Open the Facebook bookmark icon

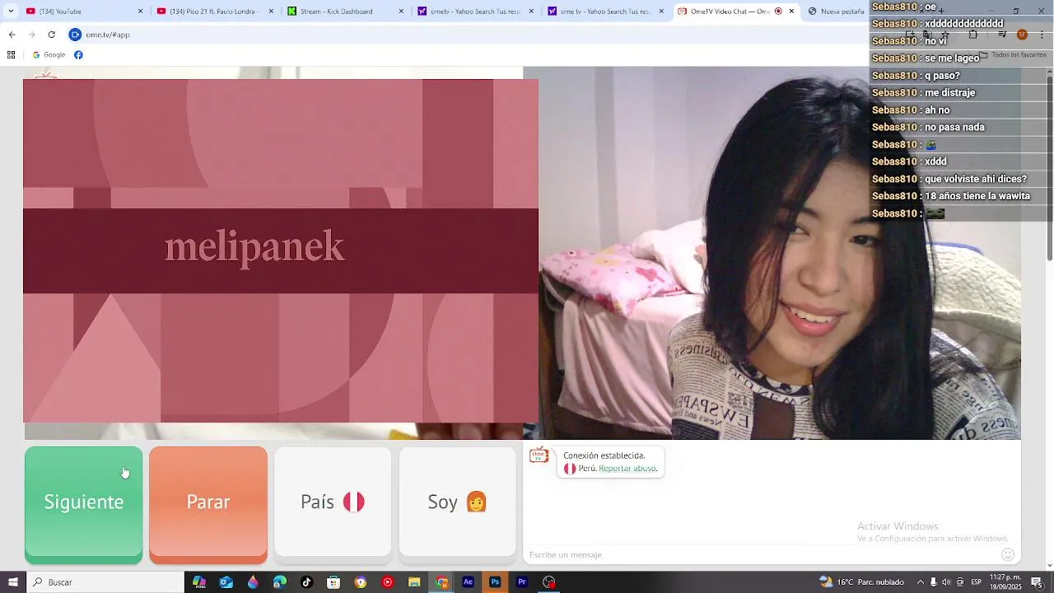(78, 55)
